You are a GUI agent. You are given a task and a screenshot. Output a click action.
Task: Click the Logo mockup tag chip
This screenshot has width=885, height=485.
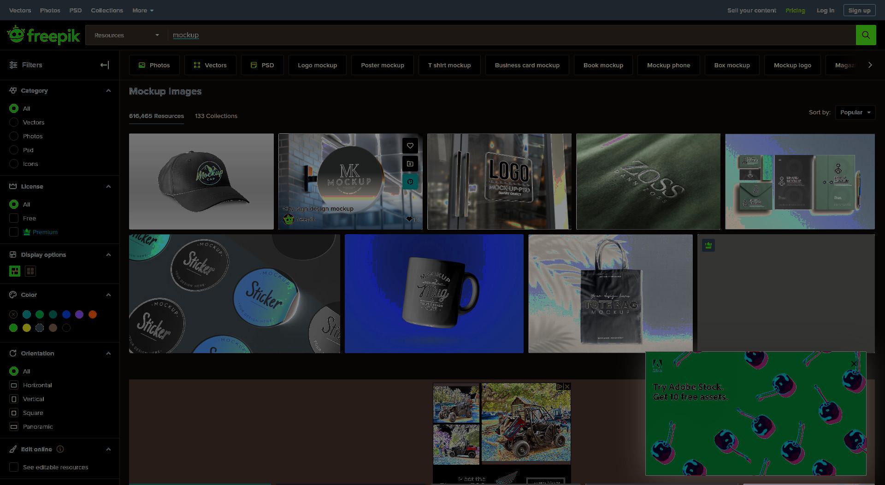(317, 65)
